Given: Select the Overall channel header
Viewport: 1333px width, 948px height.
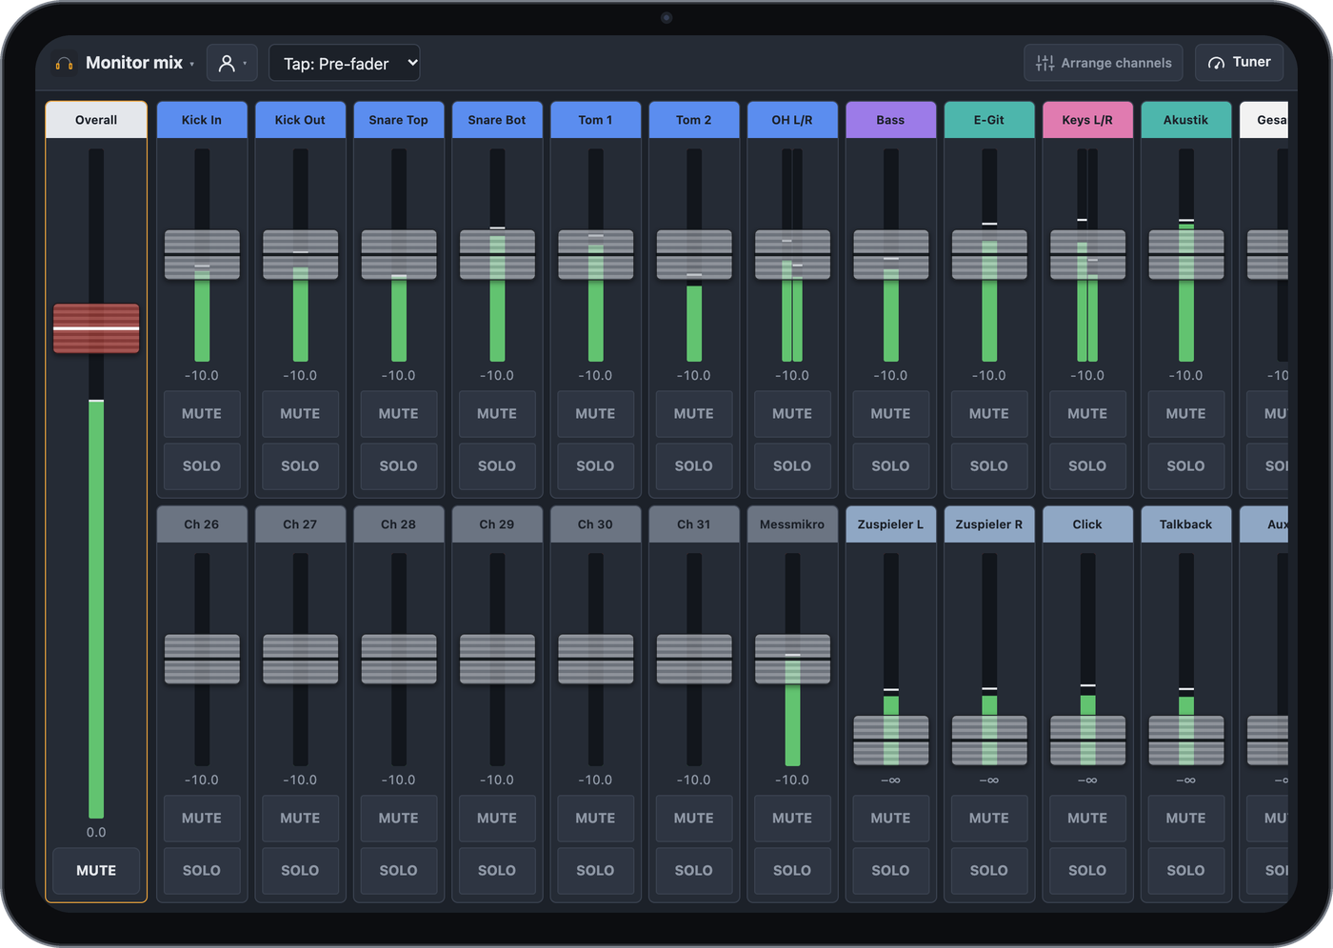Looking at the screenshot, I should (x=96, y=120).
